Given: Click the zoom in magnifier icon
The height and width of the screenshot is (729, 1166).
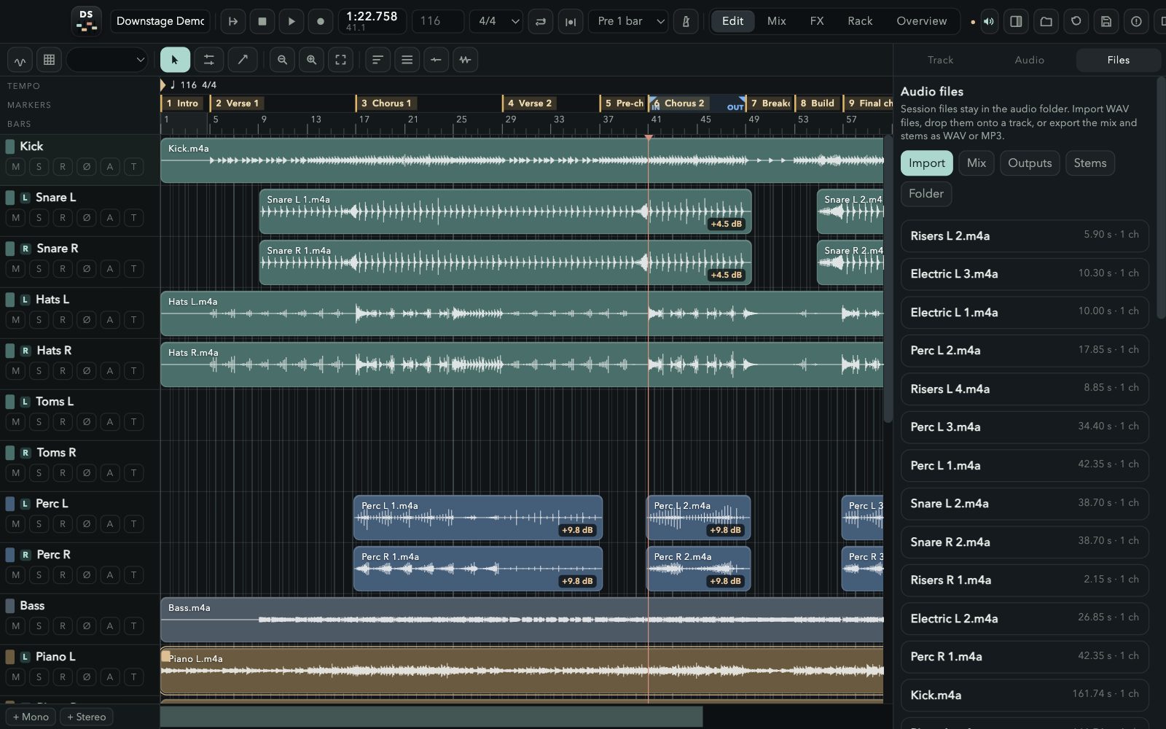Looking at the screenshot, I should [x=311, y=60].
